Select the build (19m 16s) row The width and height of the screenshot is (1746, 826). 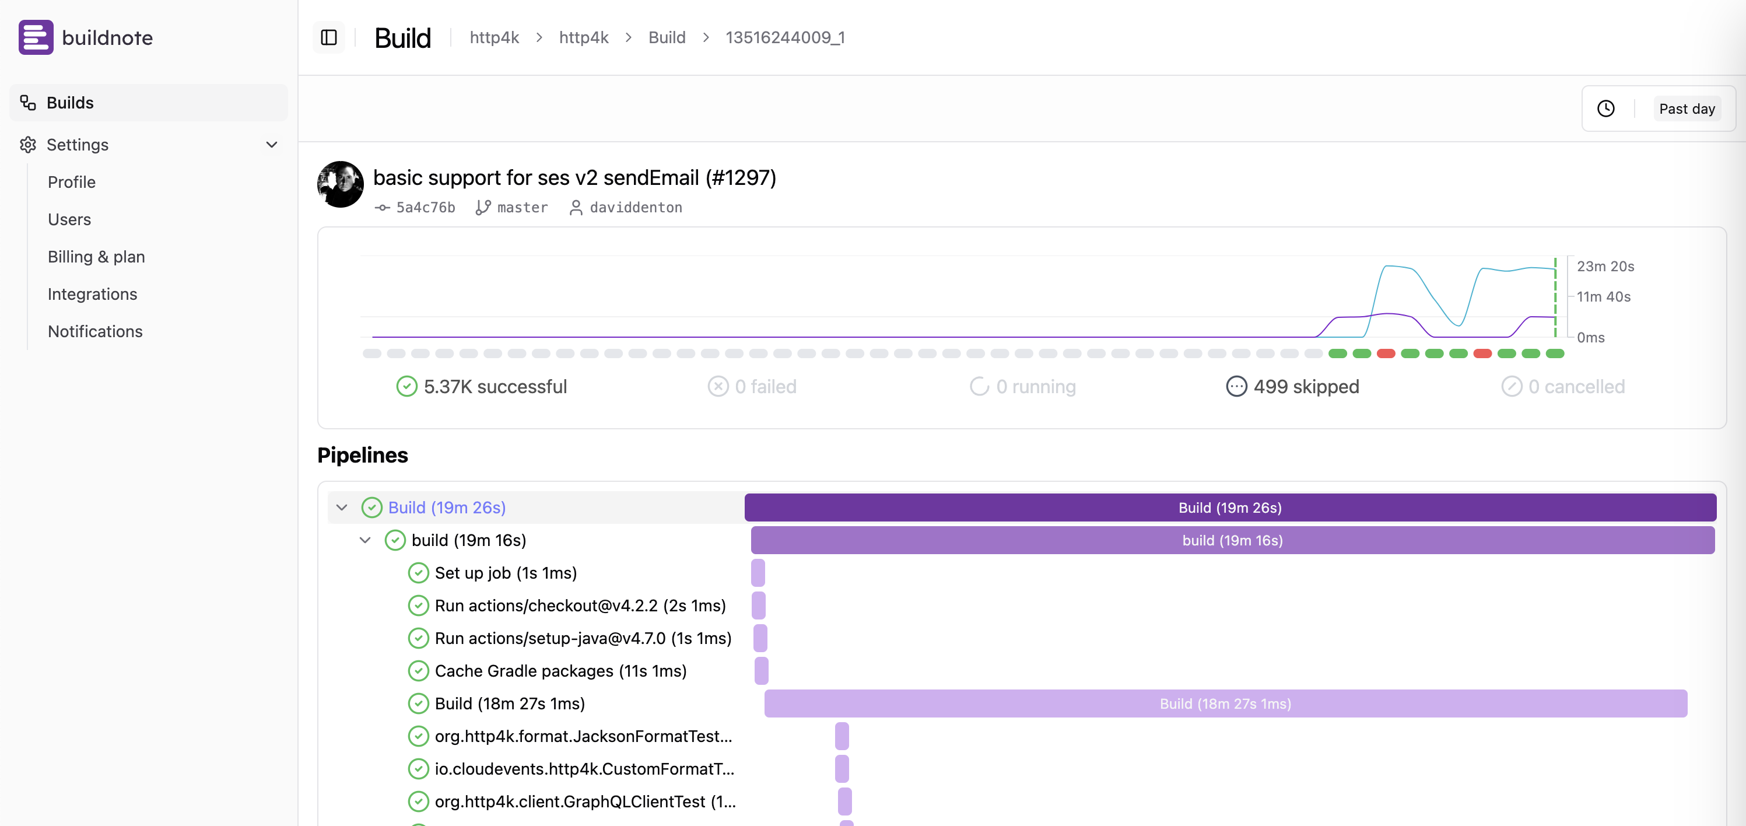pos(469,540)
